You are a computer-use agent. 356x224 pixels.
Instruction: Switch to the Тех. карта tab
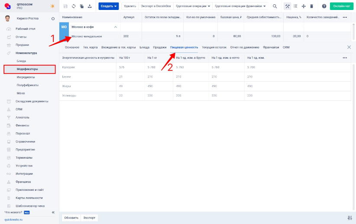90,48
